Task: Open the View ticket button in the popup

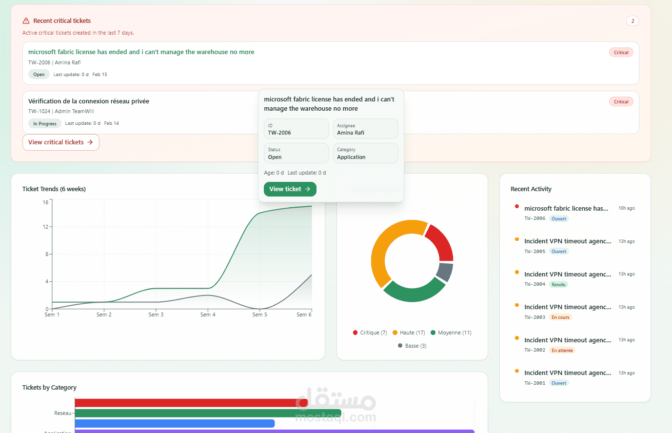Action: point(290,189)
